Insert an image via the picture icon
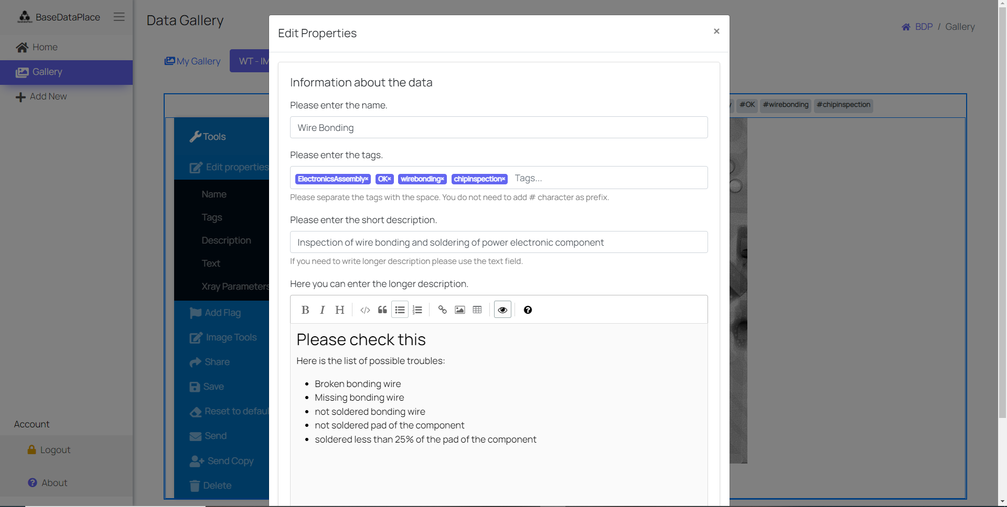 459,310
